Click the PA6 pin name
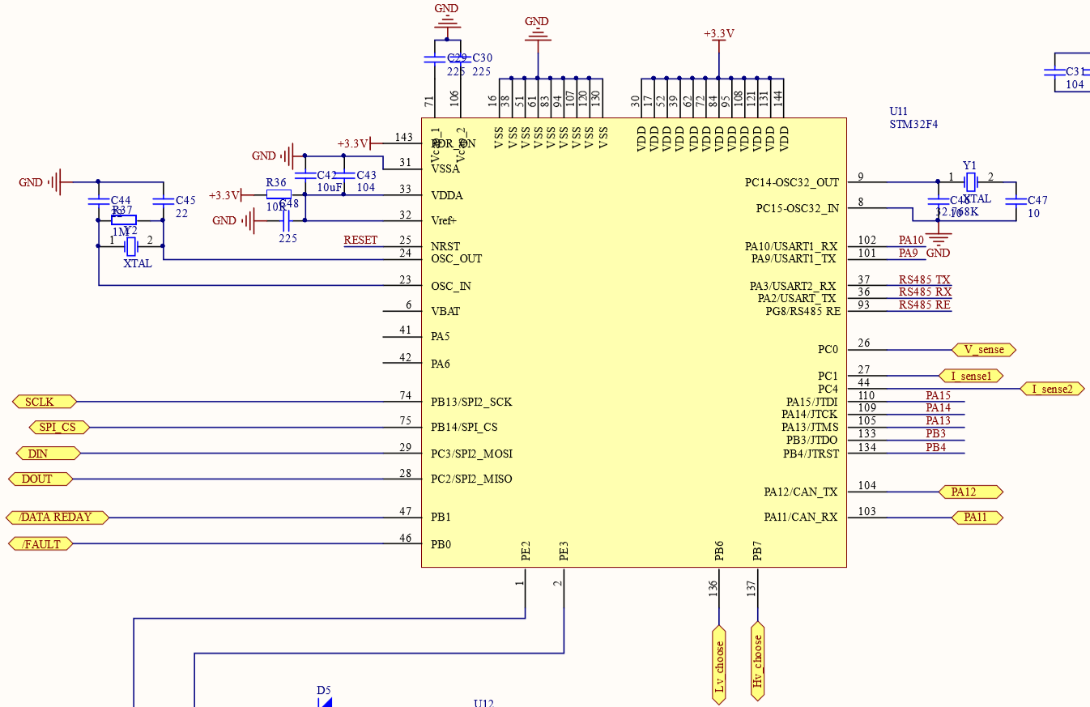Viewport: 1090px width, 707px height. 441,364
